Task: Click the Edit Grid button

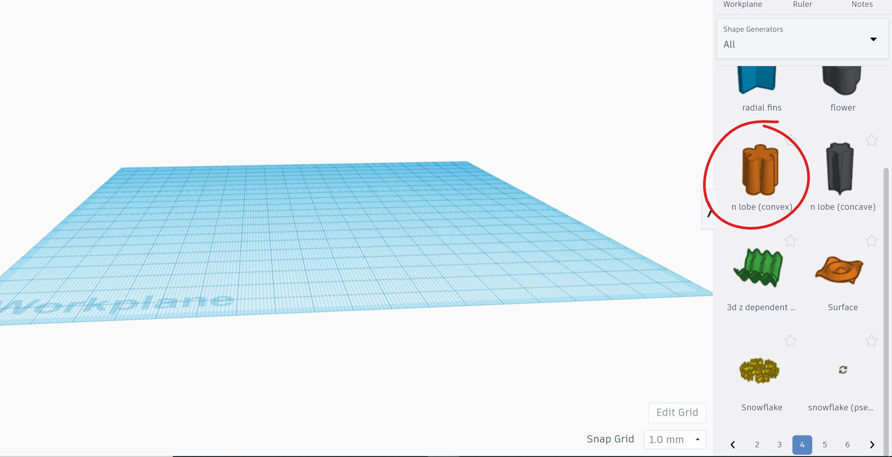Action: [677, 412]
